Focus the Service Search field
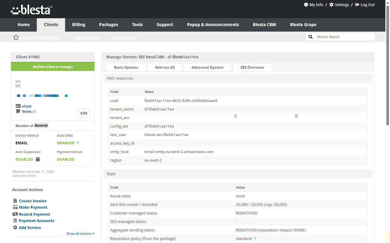This screenshot has height=243, width=390. [345, 37]
